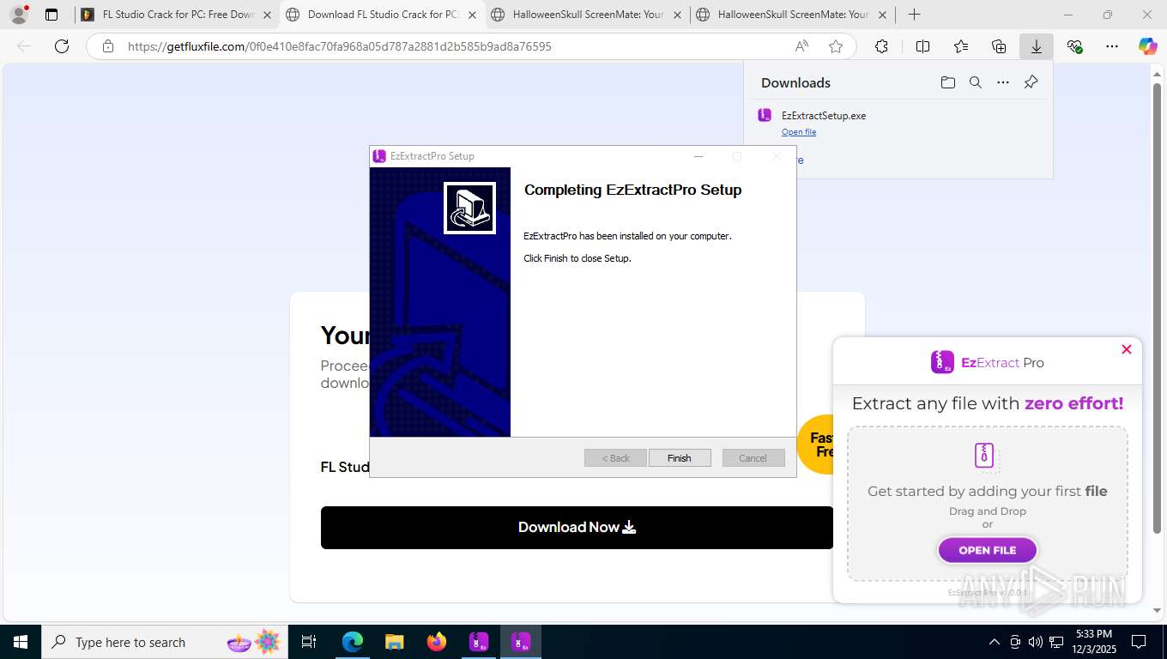Click Finish in EzExtractPro Setup

680,458
